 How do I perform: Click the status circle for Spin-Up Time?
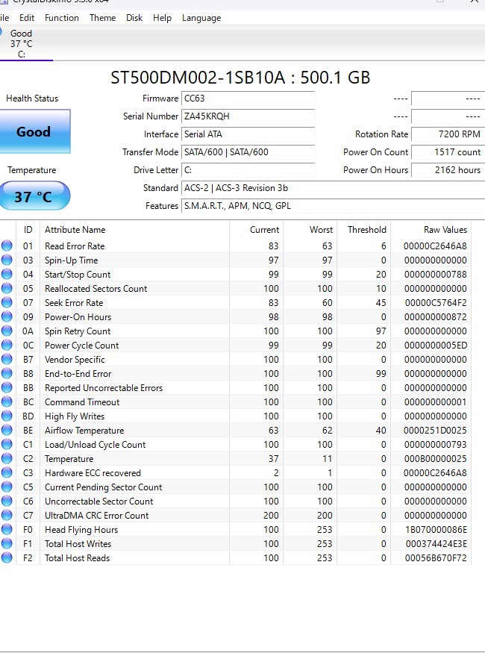click(7, 260)
